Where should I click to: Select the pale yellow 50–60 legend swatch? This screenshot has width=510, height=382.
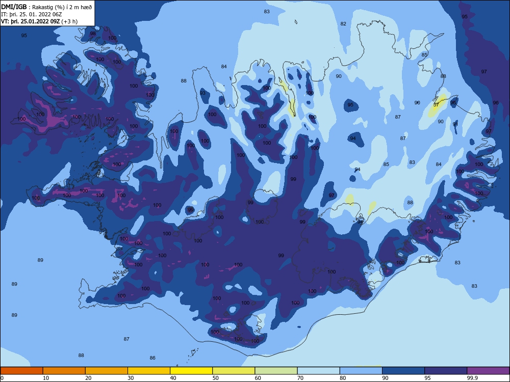point(234,371)
